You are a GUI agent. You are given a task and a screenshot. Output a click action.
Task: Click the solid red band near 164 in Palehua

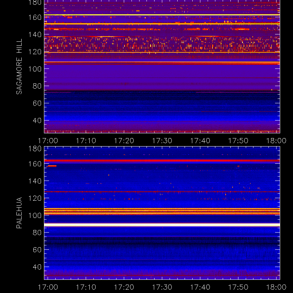pos(162,160)
